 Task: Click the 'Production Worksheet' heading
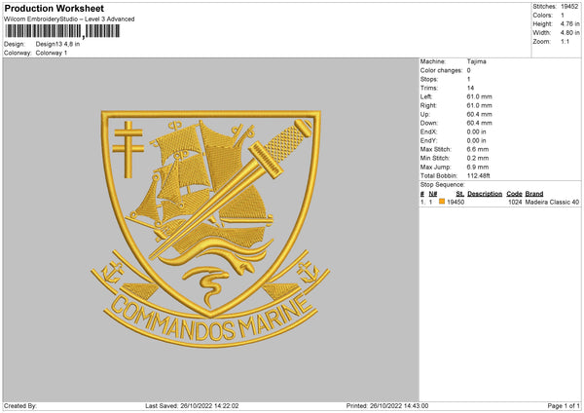[x=54, y=8]
